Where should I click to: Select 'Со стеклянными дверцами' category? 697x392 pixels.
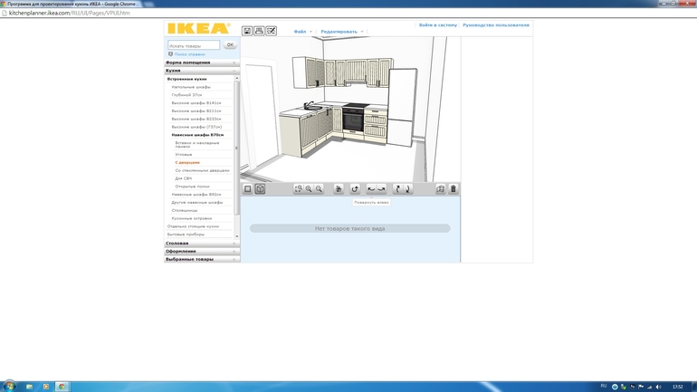click(x=202, y=170)
